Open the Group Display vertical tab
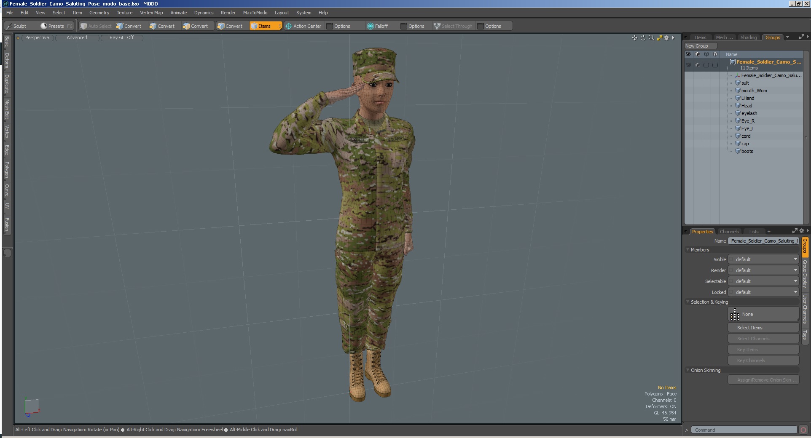This screenshot has height=438, width=811. click(805, 274)
